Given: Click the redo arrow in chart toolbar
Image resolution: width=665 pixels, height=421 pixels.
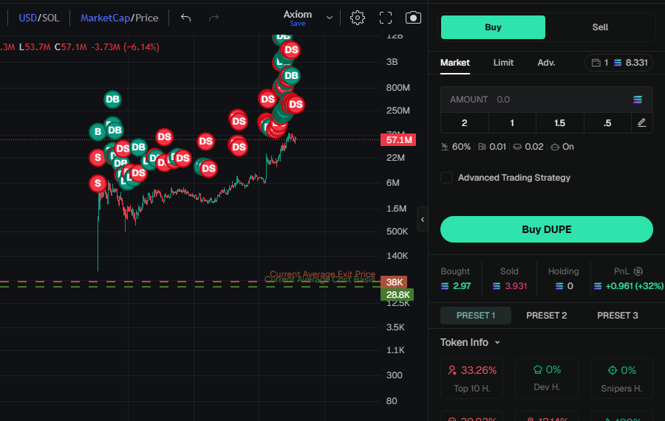Looking at the screenshot, I should 214,18.
